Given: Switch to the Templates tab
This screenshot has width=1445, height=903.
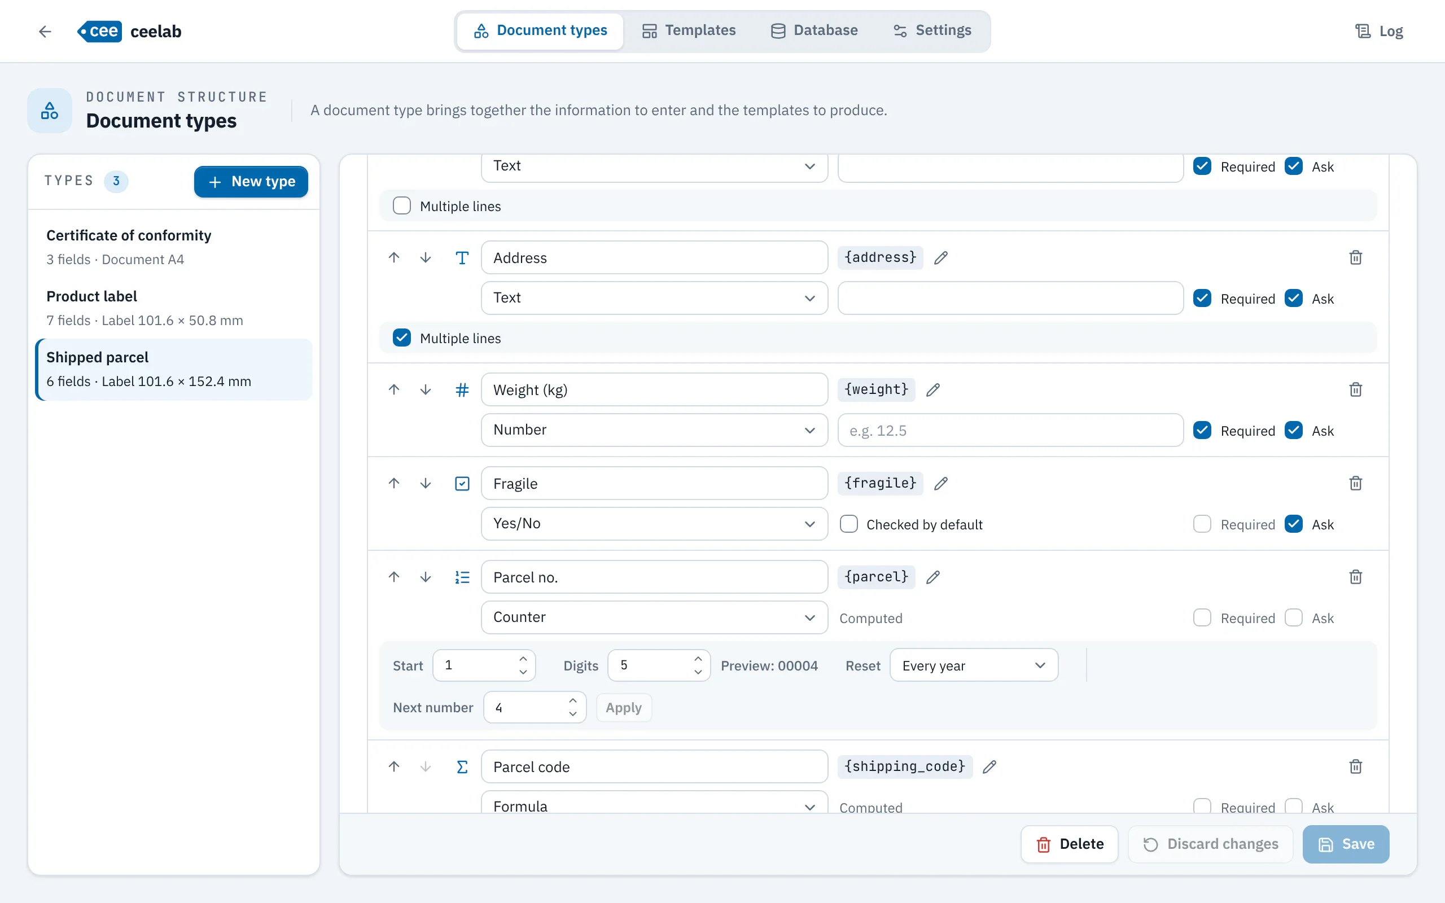Looking at the screenshot, I should [689, 30].
